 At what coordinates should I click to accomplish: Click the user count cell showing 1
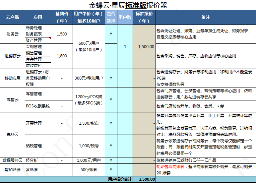[125, 47]
